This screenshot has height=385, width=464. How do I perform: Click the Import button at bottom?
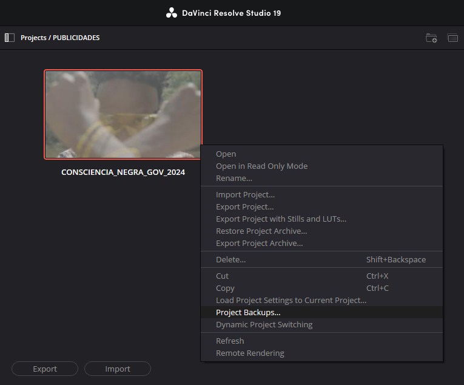(x=118, y=369)
